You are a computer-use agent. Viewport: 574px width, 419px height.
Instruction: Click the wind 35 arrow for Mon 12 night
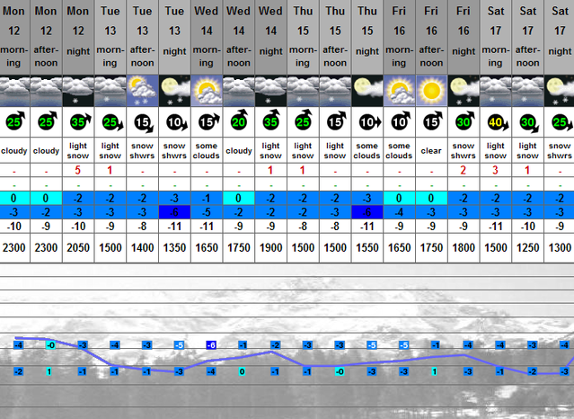80,121
